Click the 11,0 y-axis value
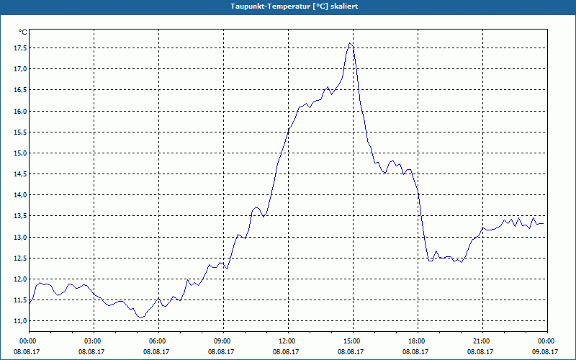576x360 pixels. coord(21,321)
